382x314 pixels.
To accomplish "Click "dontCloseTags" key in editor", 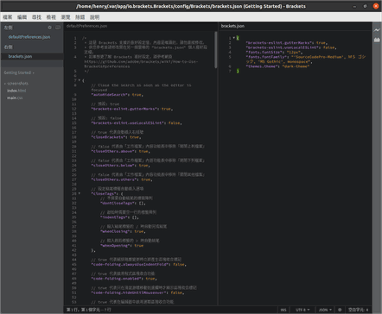I will coord(118,203).
